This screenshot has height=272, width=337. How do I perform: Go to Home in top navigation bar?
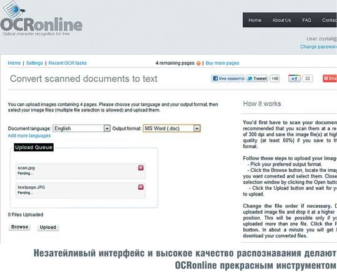click(255, 20)
